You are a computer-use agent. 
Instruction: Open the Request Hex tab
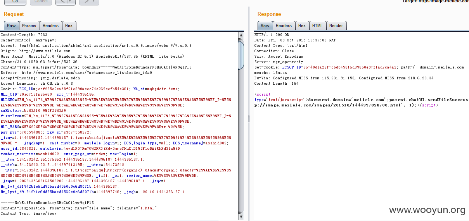pos(69,26)
